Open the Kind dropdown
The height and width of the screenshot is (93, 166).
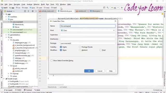(88, 30)
